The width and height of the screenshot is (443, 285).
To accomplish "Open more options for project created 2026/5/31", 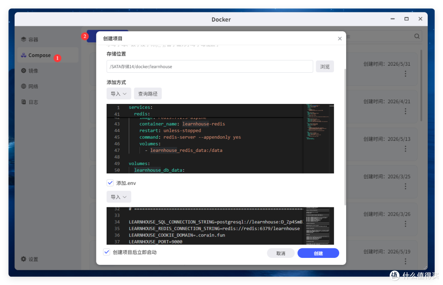I will (405, 74).
